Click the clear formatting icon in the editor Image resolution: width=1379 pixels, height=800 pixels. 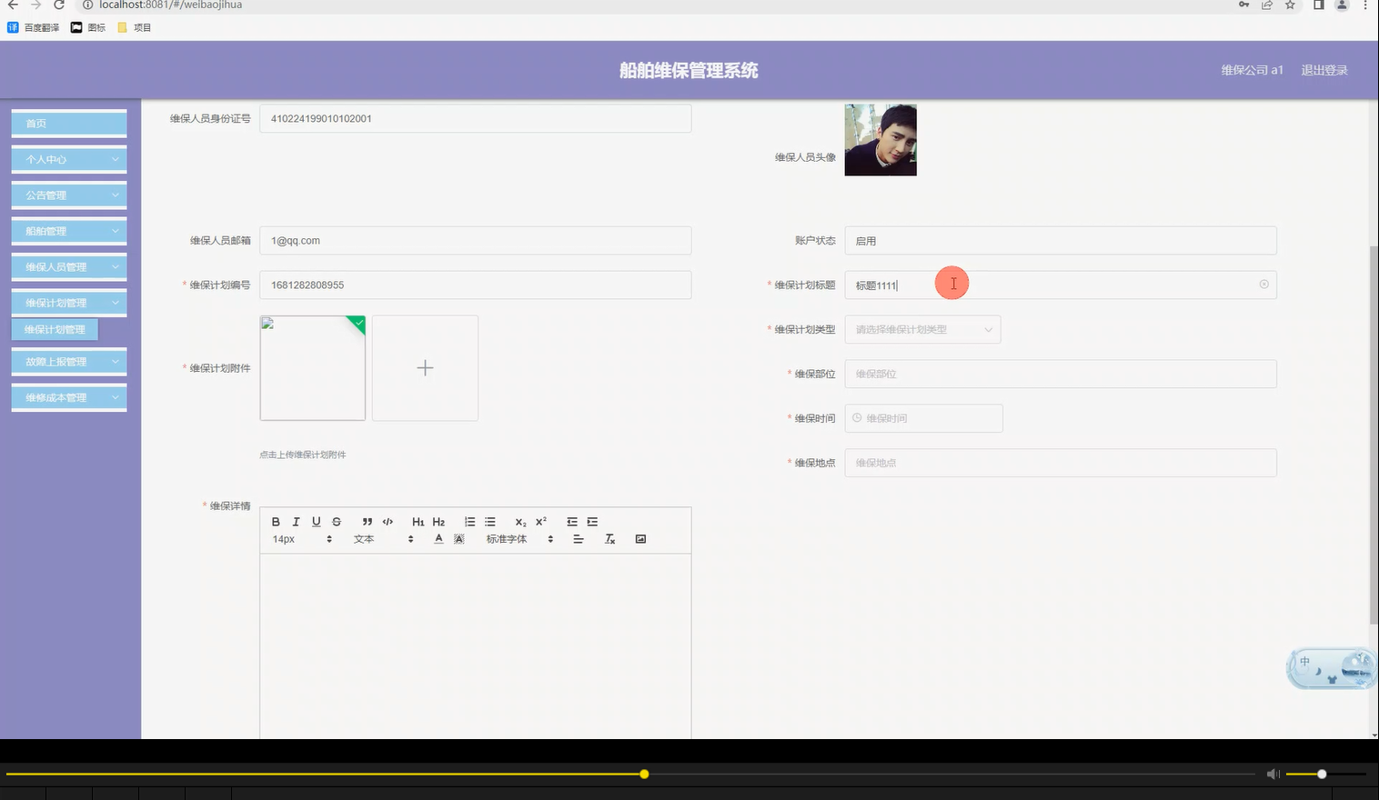pos(609,538)
